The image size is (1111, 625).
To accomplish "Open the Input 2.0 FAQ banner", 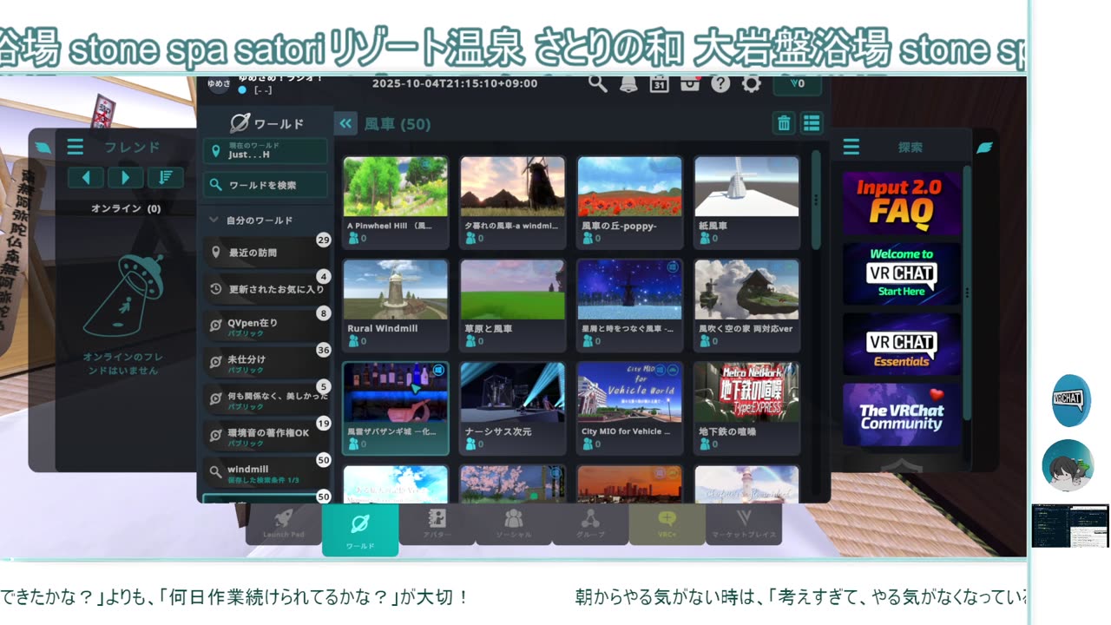I will (902, 203).
